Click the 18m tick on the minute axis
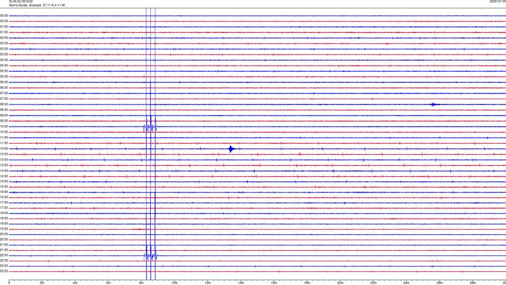 pyautogui.click(x=307, y=283)
